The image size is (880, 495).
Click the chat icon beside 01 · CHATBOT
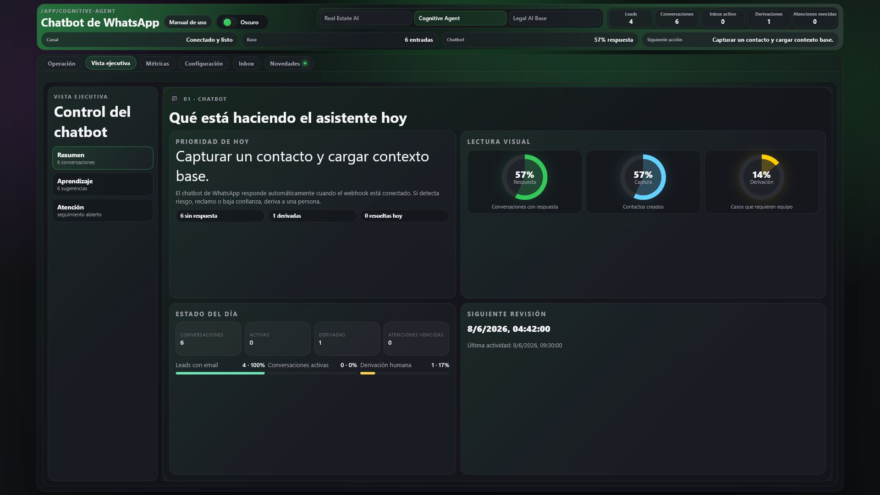[x=174, y=99]
